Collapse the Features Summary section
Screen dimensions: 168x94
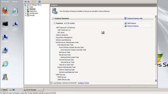(53, 18)
